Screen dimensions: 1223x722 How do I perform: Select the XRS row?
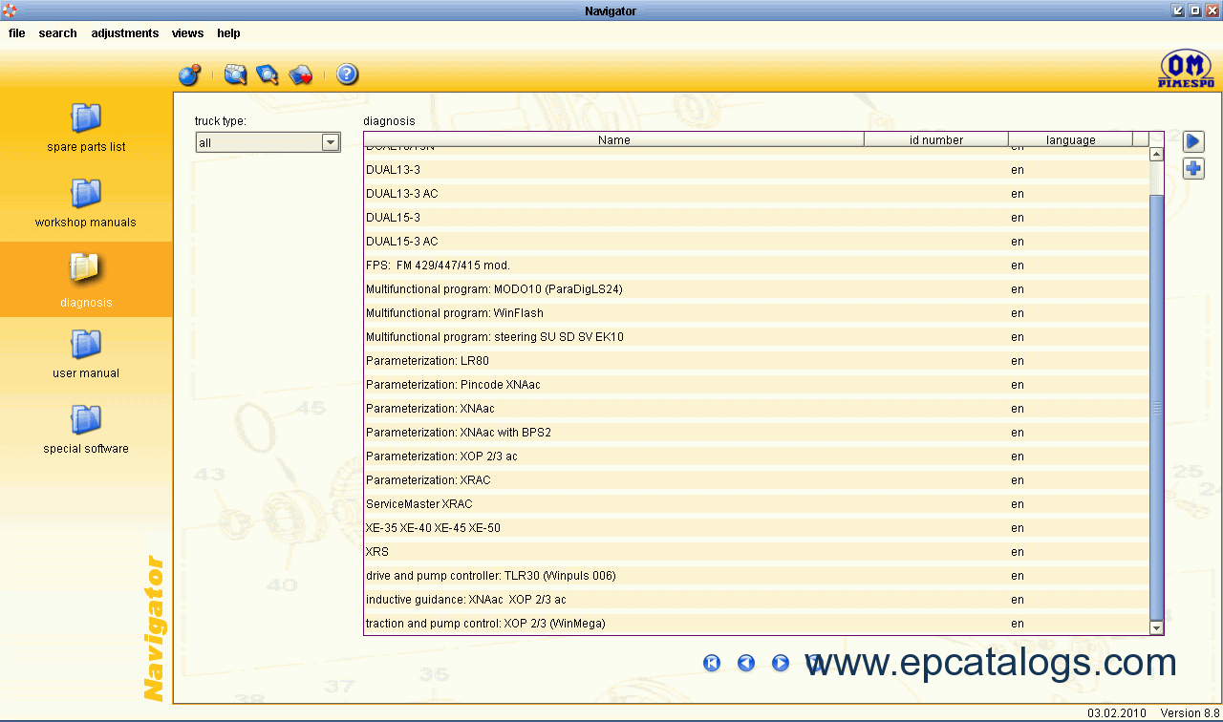[x=757, y=552]
